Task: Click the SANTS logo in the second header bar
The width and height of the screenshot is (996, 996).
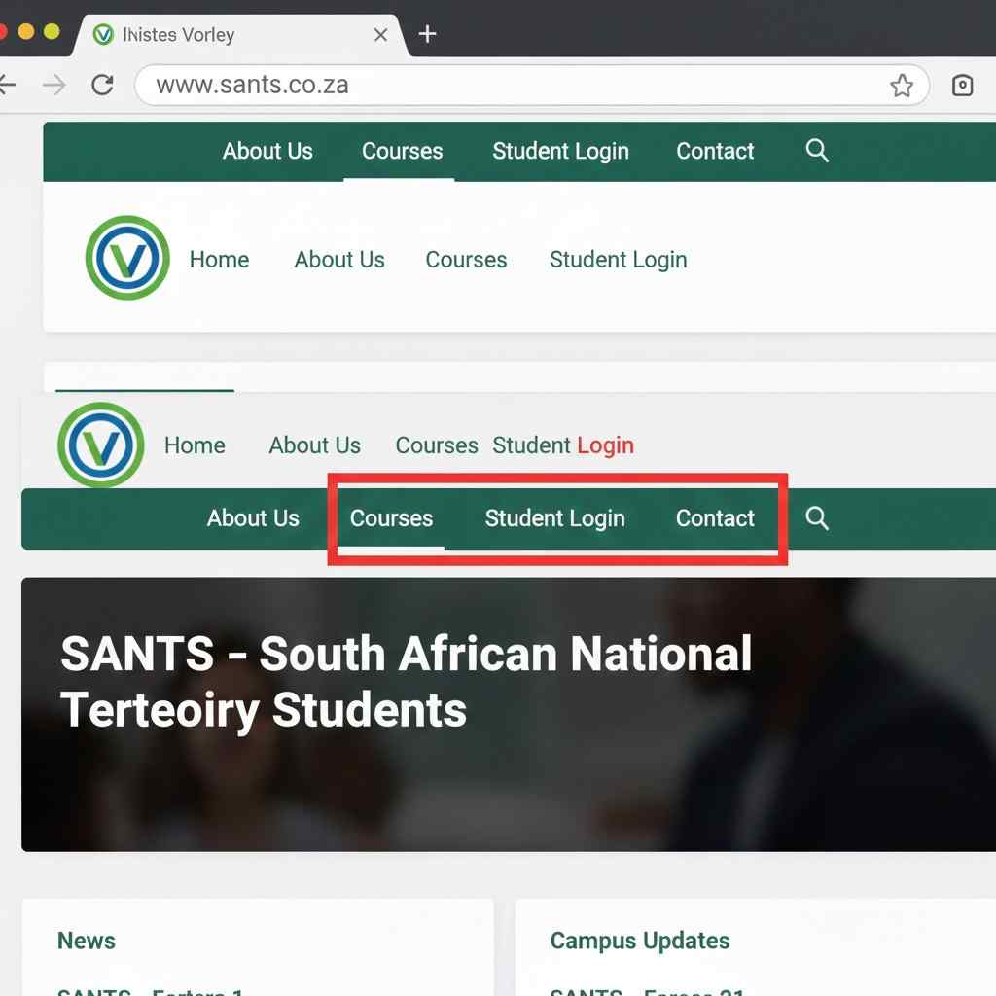Action: coord(100,445)
